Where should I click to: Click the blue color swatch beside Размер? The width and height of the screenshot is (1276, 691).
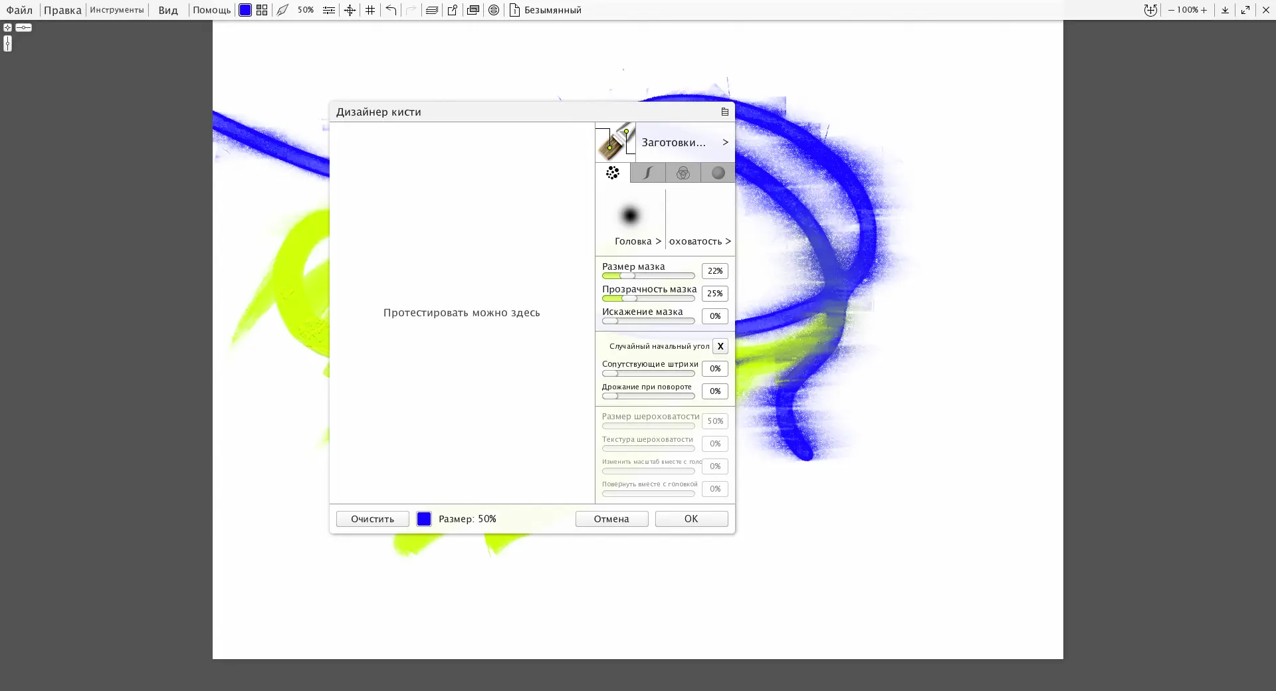point(424,519)
